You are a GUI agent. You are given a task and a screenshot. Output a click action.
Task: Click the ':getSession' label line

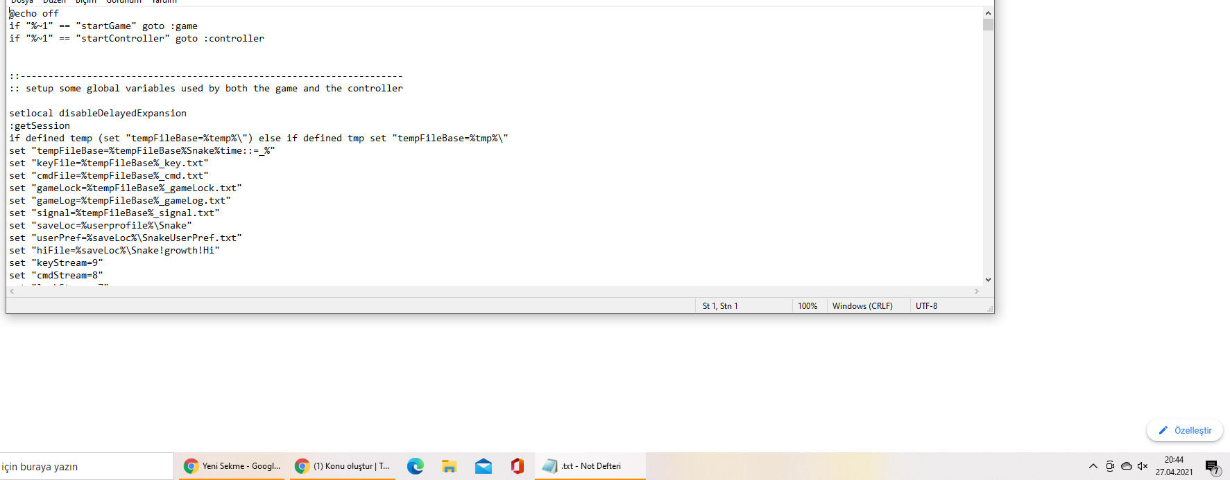pos(40,125)
